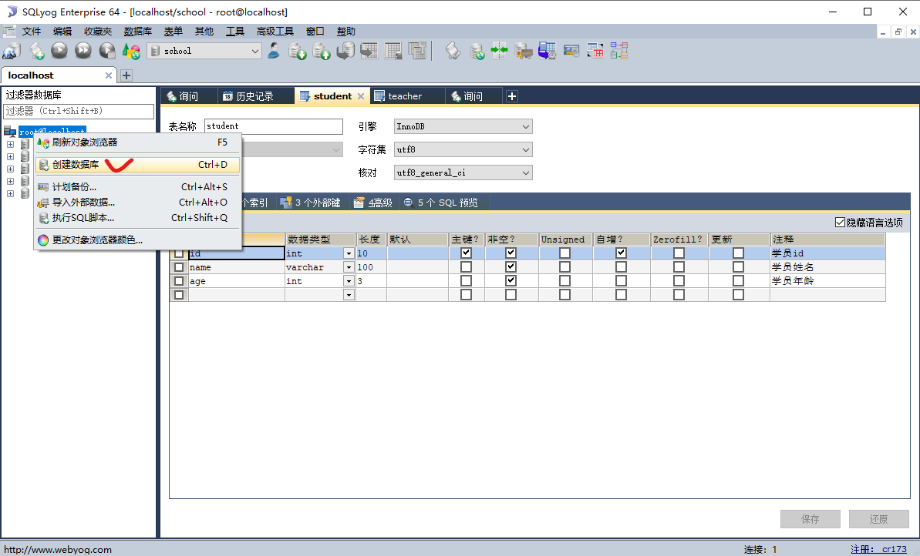Image resolution: width=920 pixels, height=556 pixels.
Task: Switch to the teacher tab
Action: tap(405, 96)
